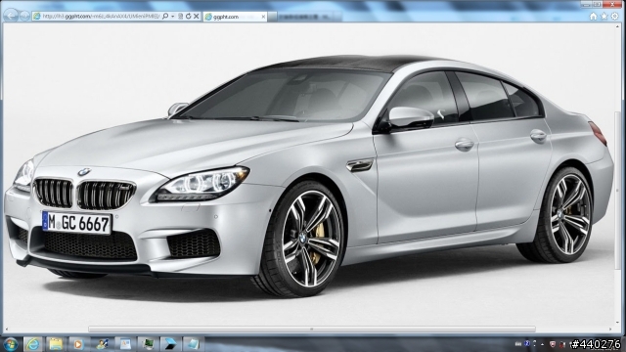Click the search magnifier icon in address bar
The height and width of the screenshot is (352, 626).
(165, 17)
